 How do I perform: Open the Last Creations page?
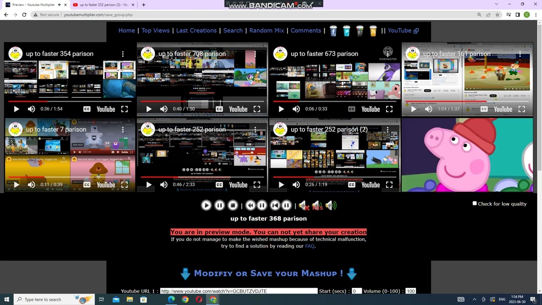point(196,30)
